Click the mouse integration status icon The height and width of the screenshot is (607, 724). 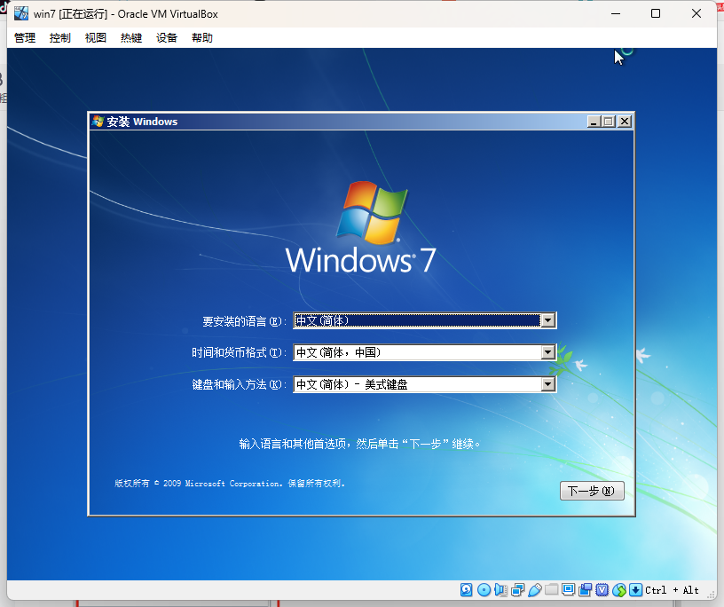[618, 589]
